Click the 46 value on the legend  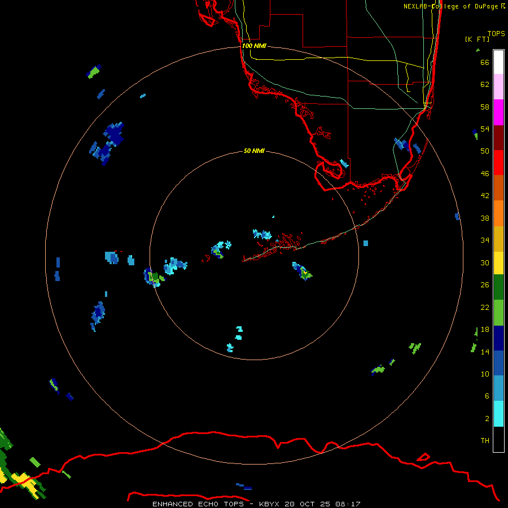click(485, 174)
